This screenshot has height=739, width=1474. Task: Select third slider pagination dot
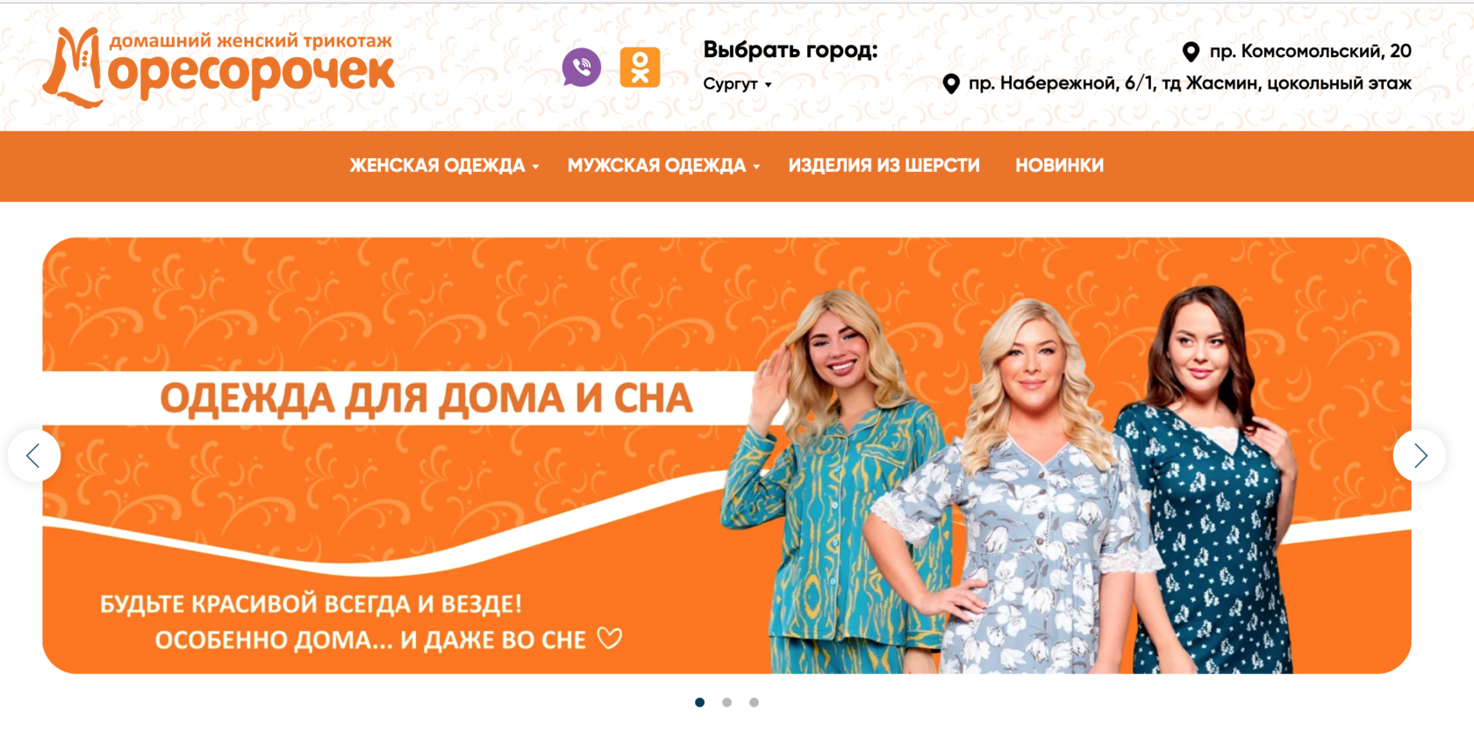click(x=754, y=702)
